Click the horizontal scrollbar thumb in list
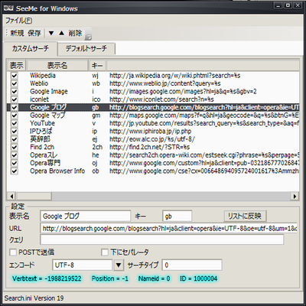Screen dimensions: 306x306 [x=34, y=196]
